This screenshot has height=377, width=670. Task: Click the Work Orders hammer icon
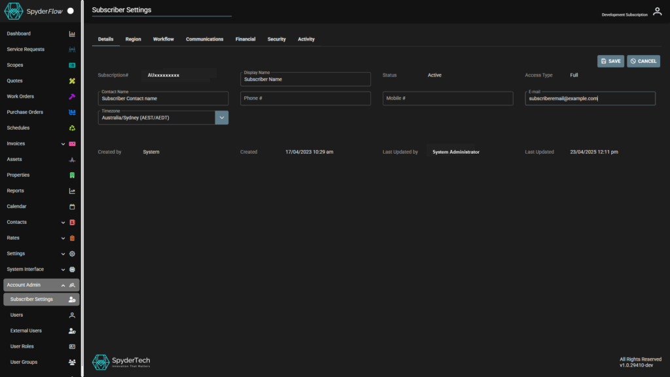tap(72, 97)
